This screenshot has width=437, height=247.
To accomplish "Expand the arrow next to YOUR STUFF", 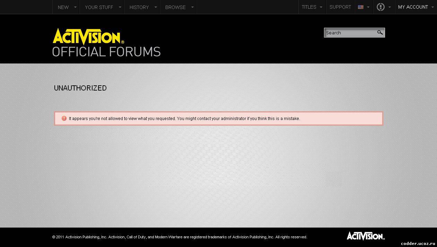I will [x=120, y=7].
